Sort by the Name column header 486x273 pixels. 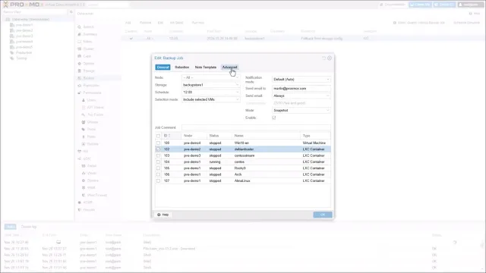click(x=266, y=136)
